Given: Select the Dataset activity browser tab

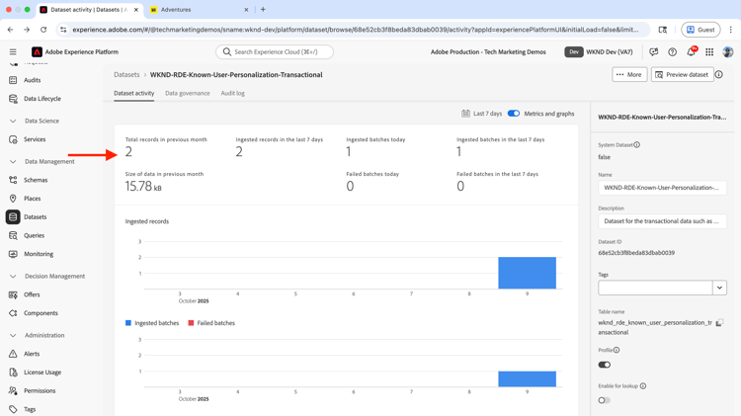Looking at the screenshot, I should [87, 10].
